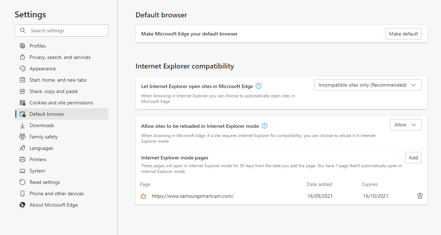Go to Privacy, search, and services
441x235 pixels.
[62, 57]
